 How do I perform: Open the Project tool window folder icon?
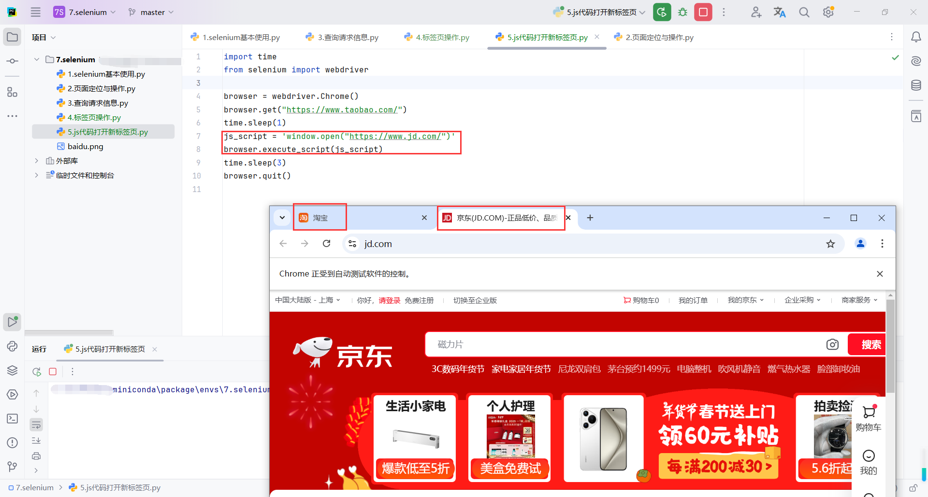[12, 37]
